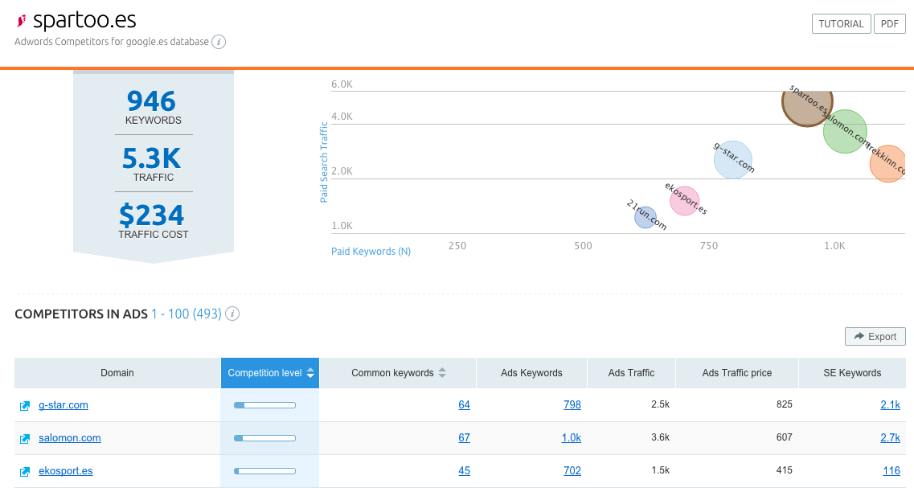View 64 common keywords for g-star.com
Viewport: 914px width, 488px height.
(x=464, y=405)
